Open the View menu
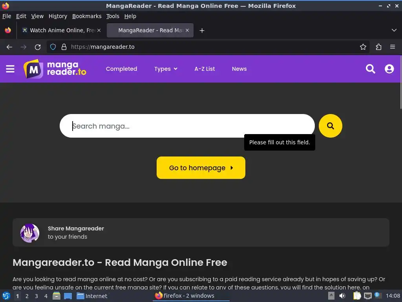The image size is (402, 302). 37,16
